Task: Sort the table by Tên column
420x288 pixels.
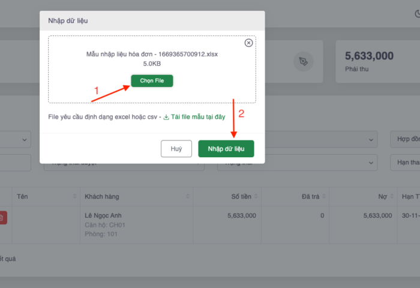Action: click(x=75, y=196)
